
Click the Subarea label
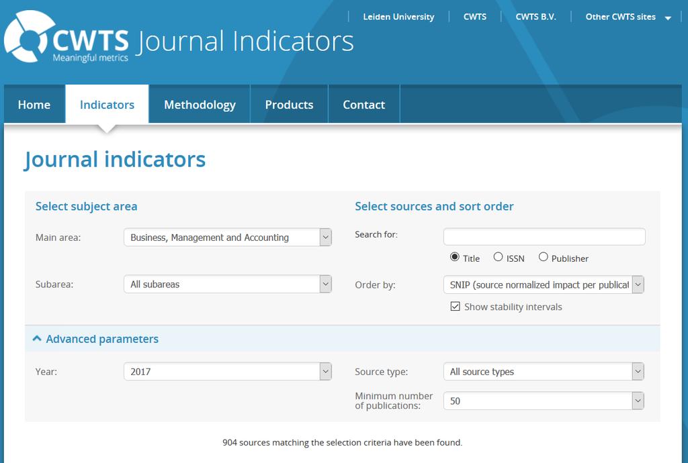[x=54, y=285]
